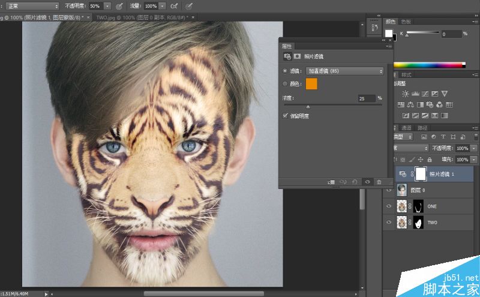This screenshot has height=297, width=480.
Task: Toggle adjustment visibility eye in Properties panel
Action: (x=367, y=182)
